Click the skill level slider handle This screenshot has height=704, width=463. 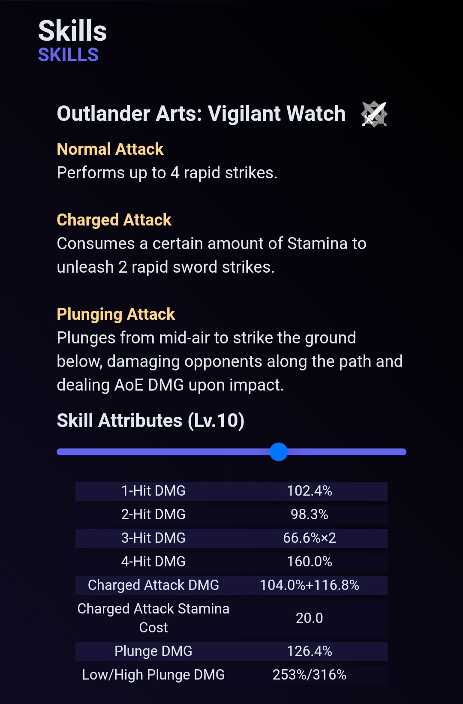point(279,452)
